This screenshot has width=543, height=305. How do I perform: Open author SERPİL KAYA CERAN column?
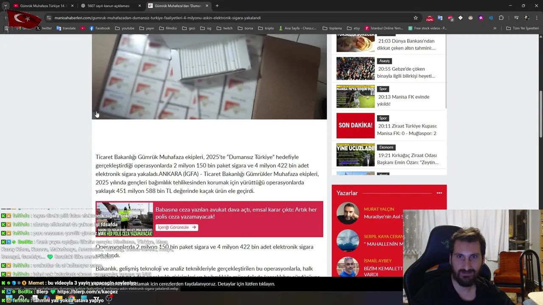pyautogui.click(x=383, y=237)
